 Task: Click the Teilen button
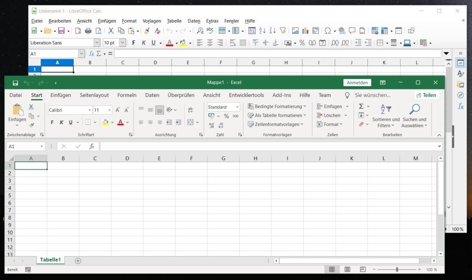(x=426, y=95)
